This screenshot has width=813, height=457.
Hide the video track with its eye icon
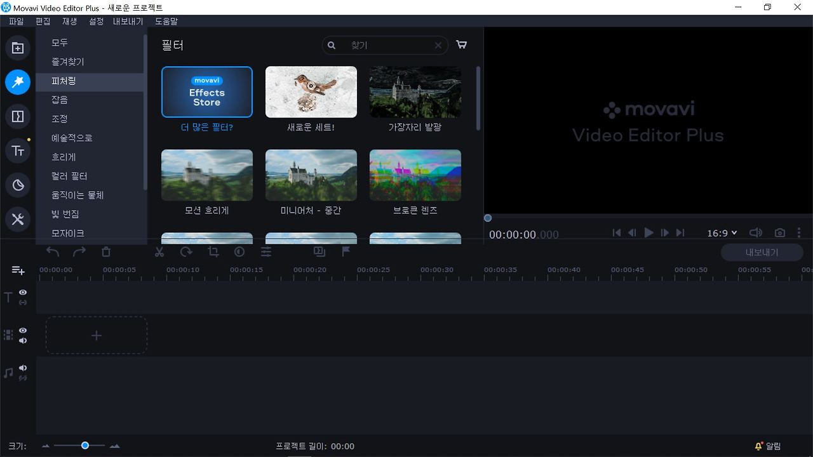coord(23,331)
